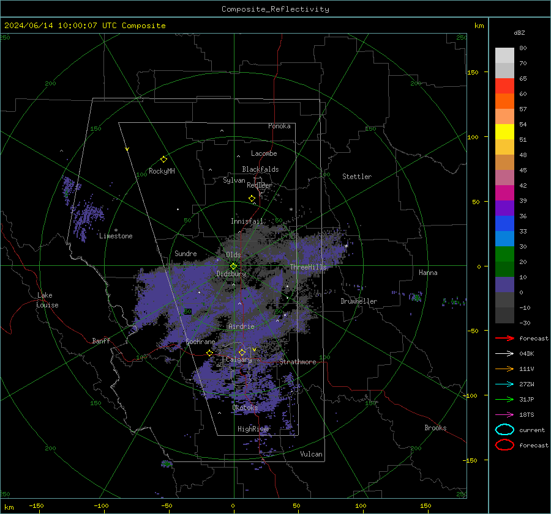Screen dimensions: 551x514
Task: Click the cyan 27ZW arrow legend icon
Action: (504, 384)
